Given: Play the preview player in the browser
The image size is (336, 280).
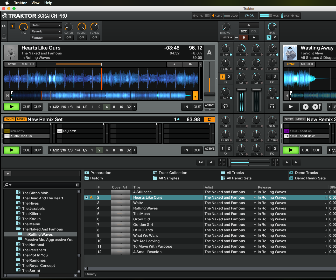Looking at the screenshot, I should tap(8, 173).
